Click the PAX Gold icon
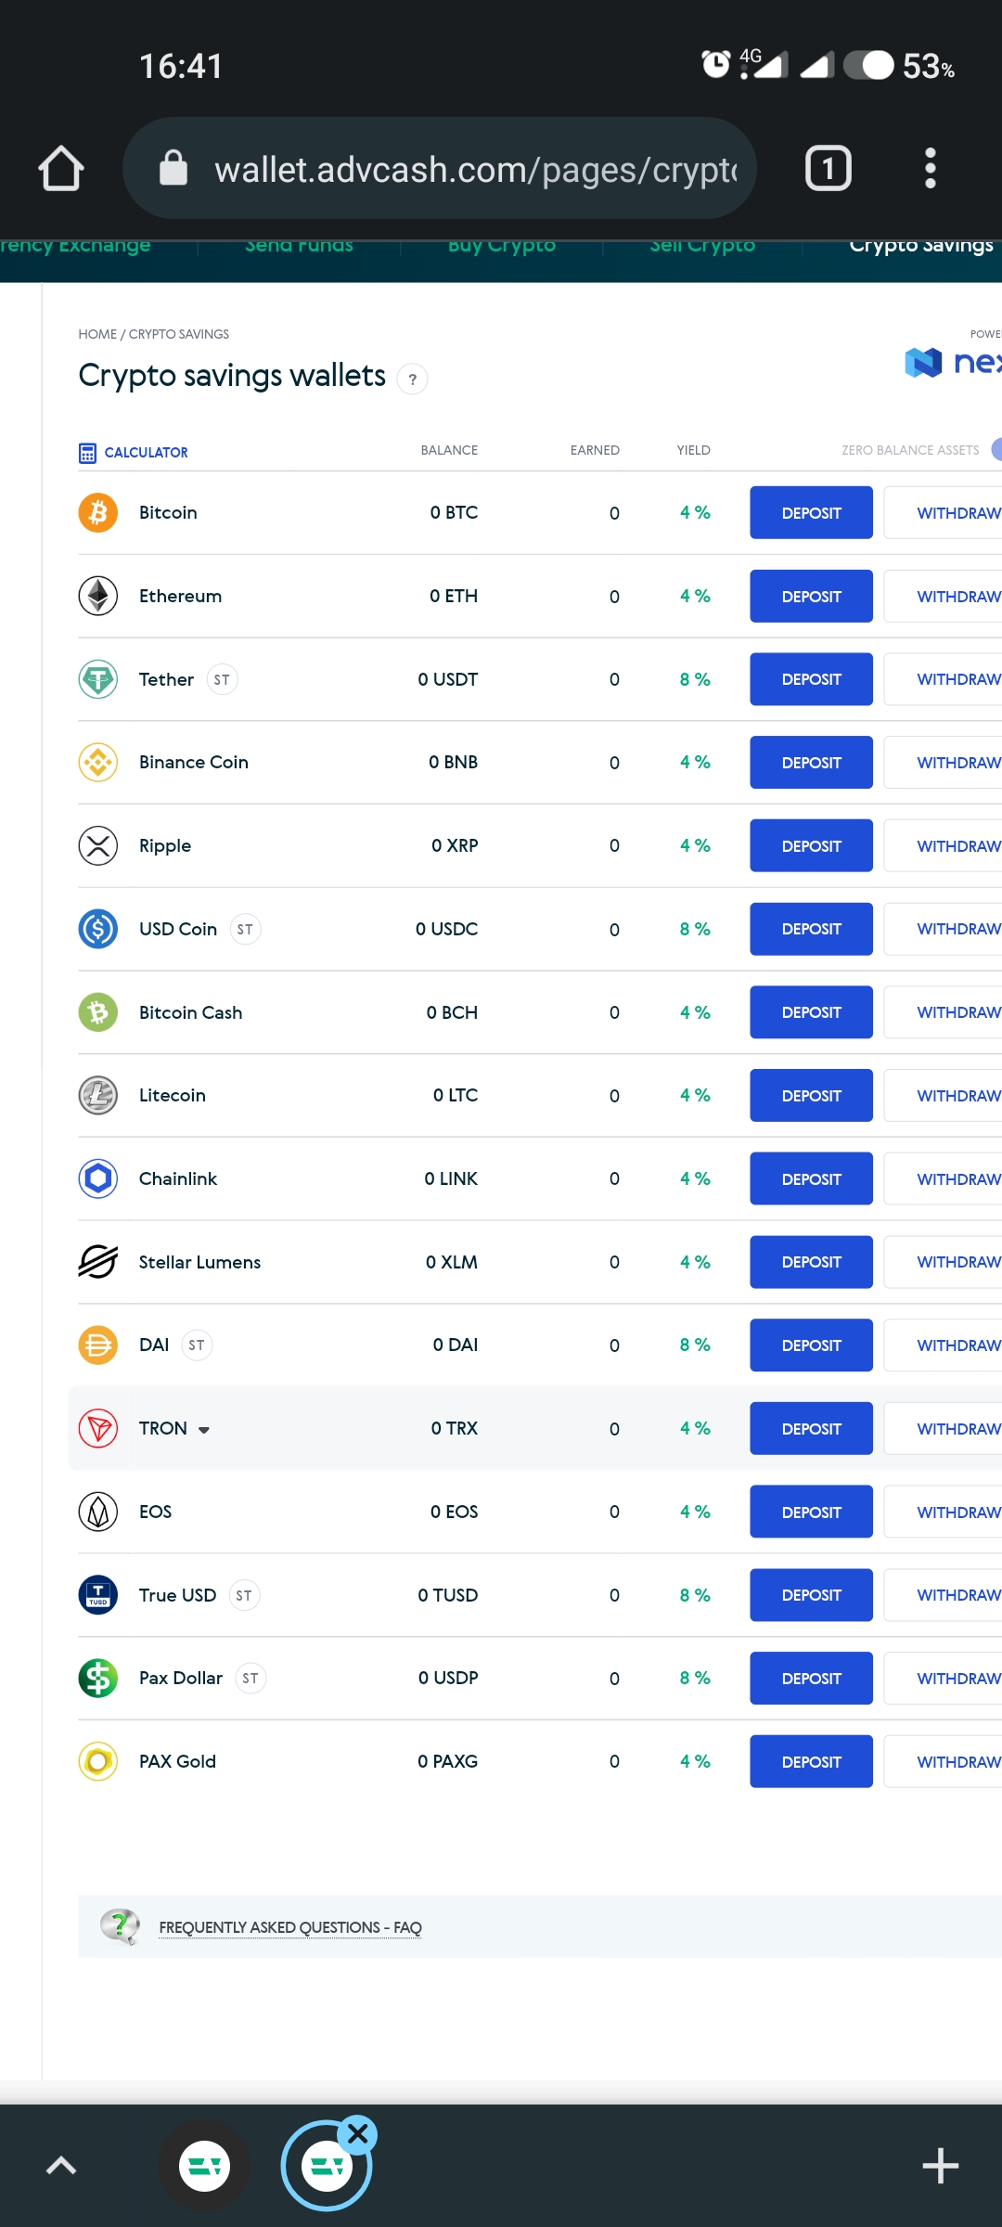 click(x=98, y=1761)
